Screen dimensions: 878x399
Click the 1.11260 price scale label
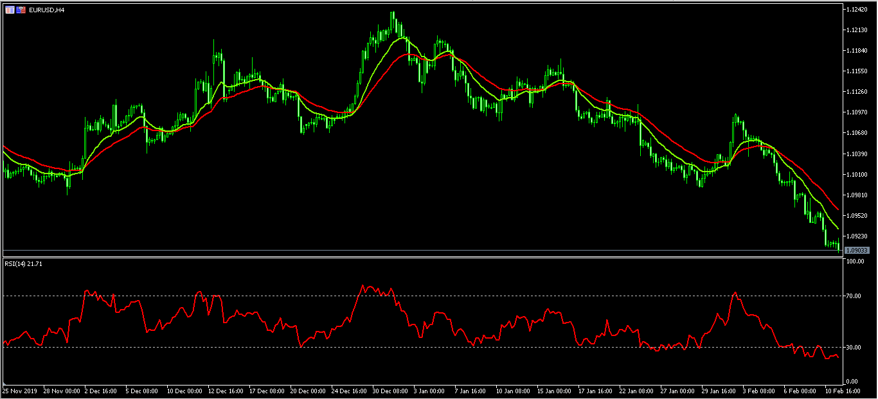pyautogui.click(x=857, y=92)
